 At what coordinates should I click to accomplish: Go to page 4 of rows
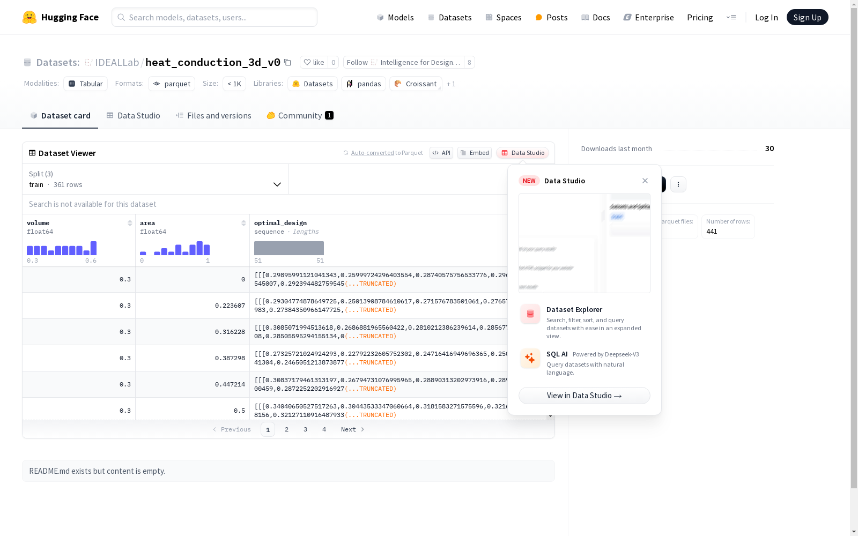[324, 429]
